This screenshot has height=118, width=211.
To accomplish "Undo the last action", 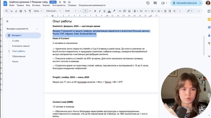I will [x=12, y=11].
